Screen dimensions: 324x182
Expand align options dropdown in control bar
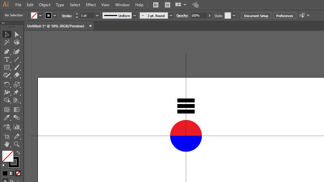pos(308,15)
